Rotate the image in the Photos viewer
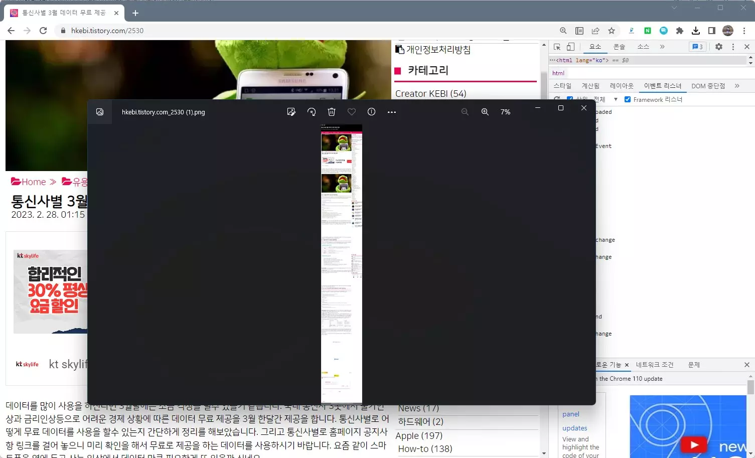The height and width of the screenshot is (458, 755). coord(312,112)
